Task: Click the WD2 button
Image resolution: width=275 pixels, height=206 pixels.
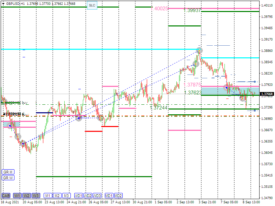Action: 88,196
